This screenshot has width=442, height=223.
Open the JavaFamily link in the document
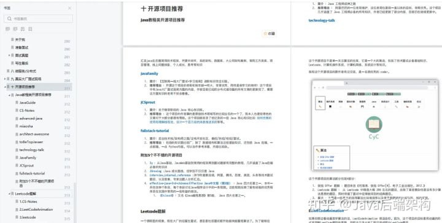click(149, 74)
